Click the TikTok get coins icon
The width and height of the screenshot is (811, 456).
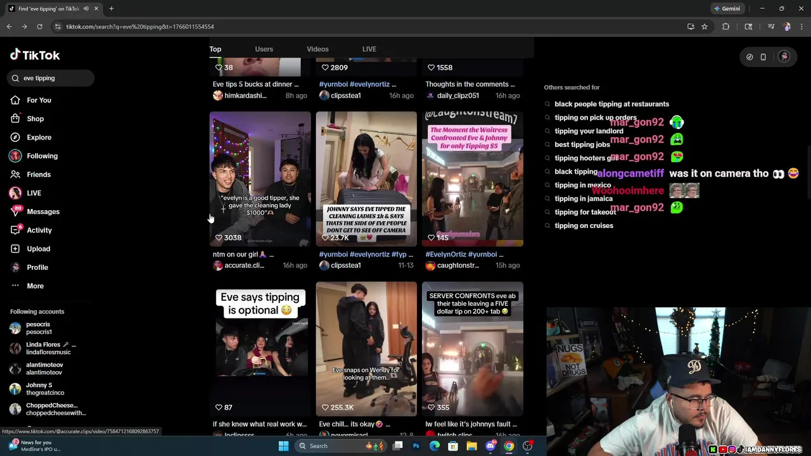pos(750,57)
